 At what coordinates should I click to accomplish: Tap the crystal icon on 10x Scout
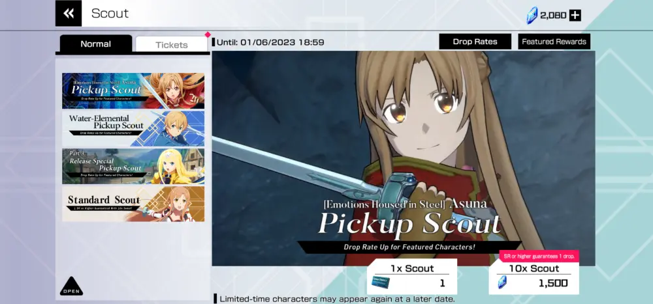click(502, 283)
